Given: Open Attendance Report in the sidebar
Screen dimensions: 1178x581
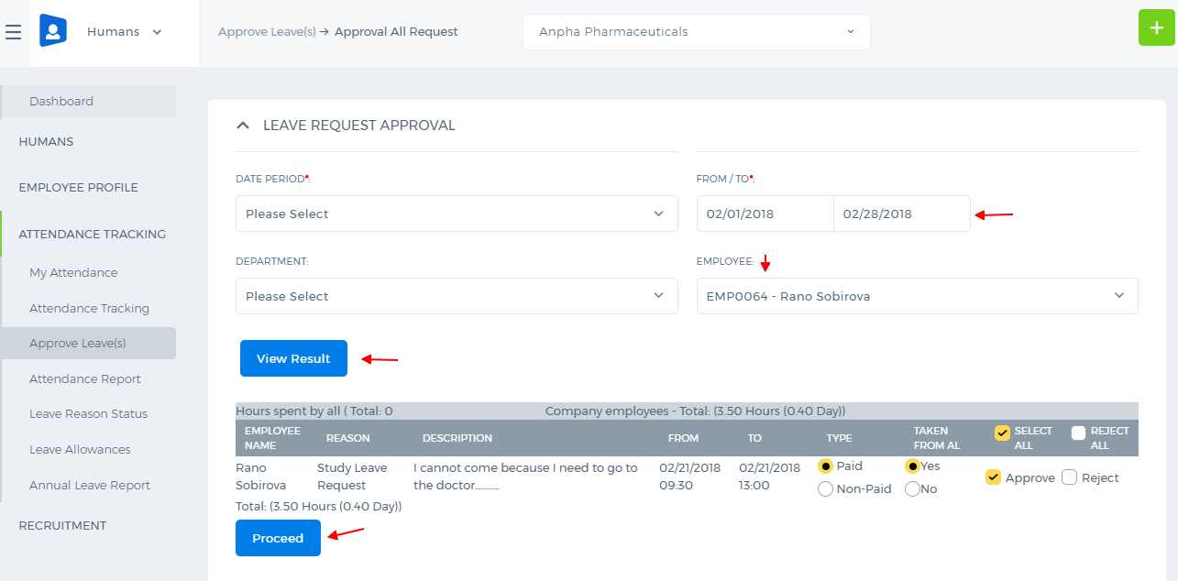Looking at the screenshot, I should coord(85,379).
